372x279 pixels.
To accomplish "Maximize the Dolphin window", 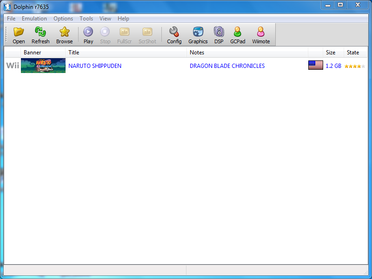I will (x=340, y=5).
